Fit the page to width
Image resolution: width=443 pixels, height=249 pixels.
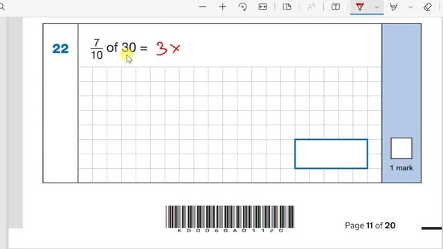tap(263, 7)
